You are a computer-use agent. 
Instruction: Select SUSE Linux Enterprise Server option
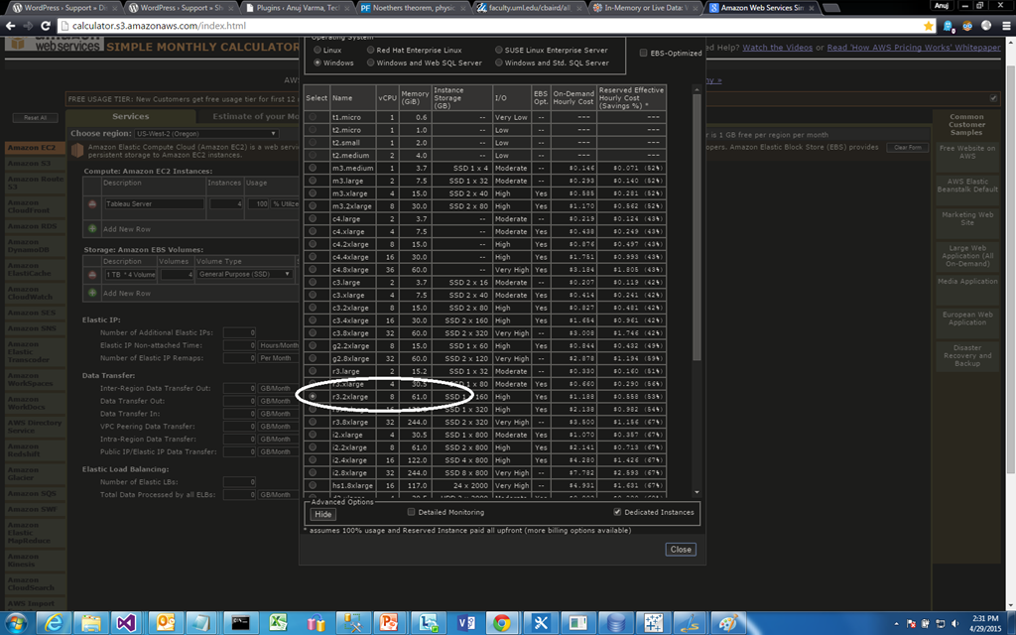(x=499, y=50)
